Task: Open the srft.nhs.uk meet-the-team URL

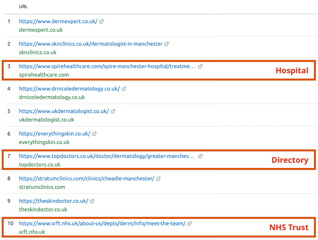Action: [102, 224]
